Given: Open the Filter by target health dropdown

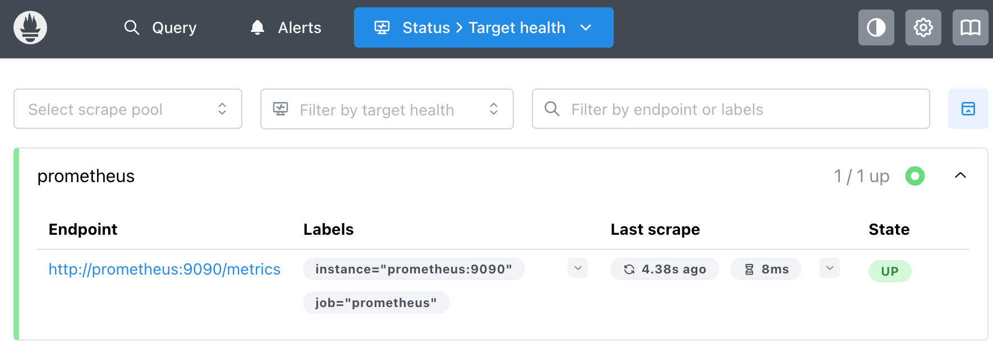Looking at the screenshot, I should pyautogui.click(x=387, y=109).
